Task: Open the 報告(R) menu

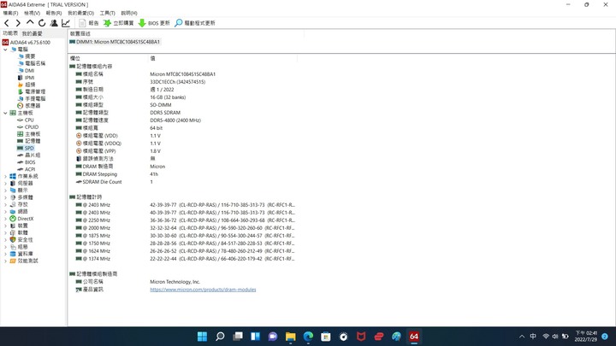Action: 54,13
